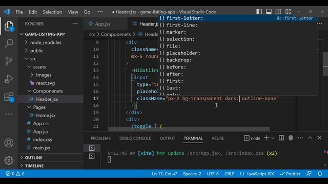Open Run and Debug view
This screenshot has width=328, height=184.
(x=9, y=79)
